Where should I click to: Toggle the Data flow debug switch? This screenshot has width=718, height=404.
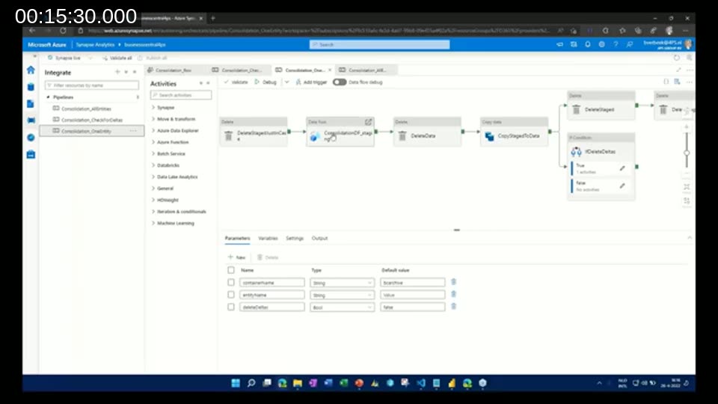tap(340, 82)
